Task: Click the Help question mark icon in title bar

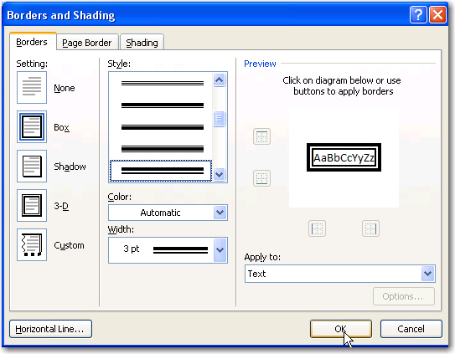Action: 418,14
